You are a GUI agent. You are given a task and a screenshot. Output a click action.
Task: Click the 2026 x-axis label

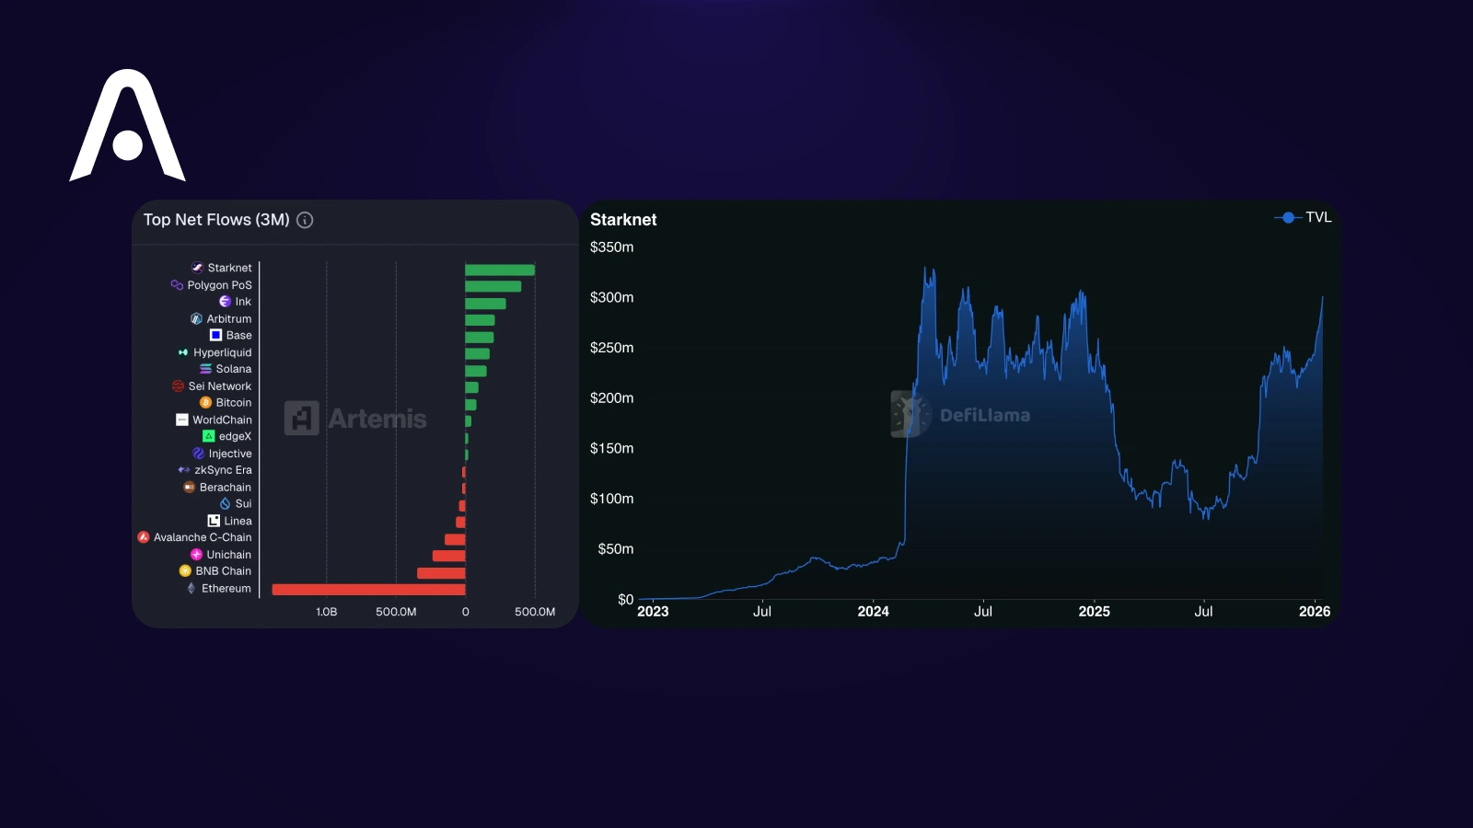tap(1315, 612)
